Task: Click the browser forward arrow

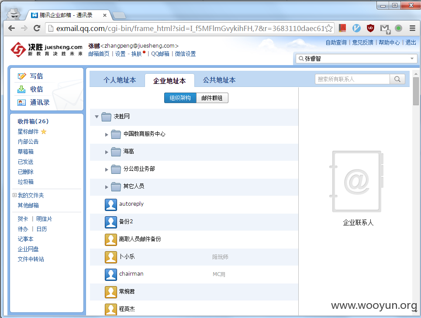Action: [x=24, y=28]
